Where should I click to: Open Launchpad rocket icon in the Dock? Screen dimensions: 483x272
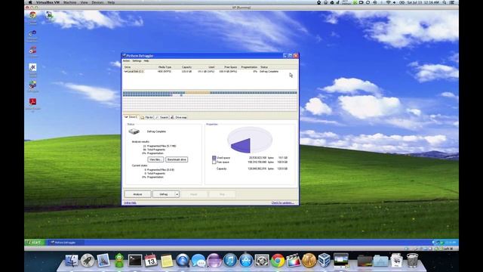[88, 260]
